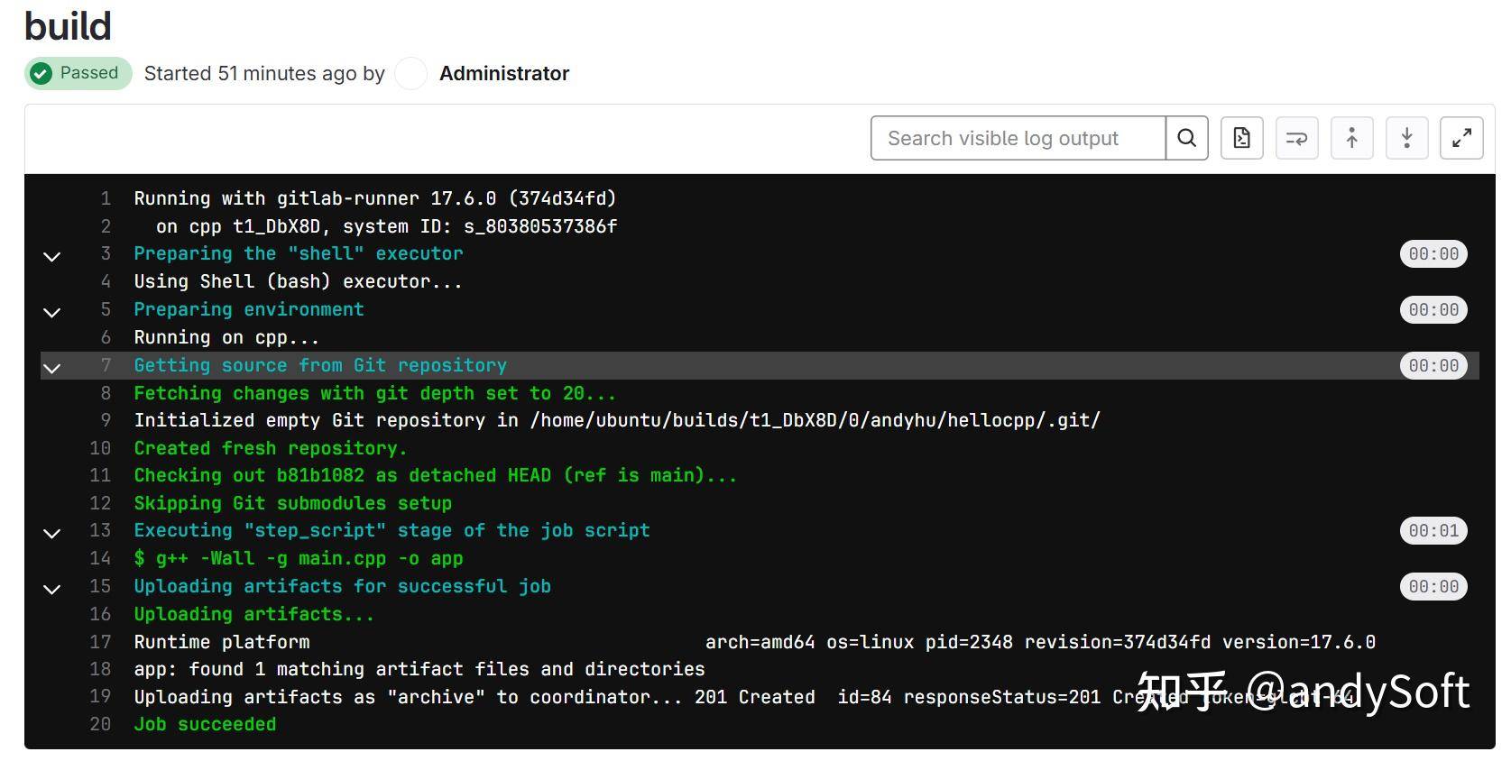Viewport: 1511px width, 761px height.
Task: Click 'app: found 1 matching artifact files' line
Action: tap(419, 669)
